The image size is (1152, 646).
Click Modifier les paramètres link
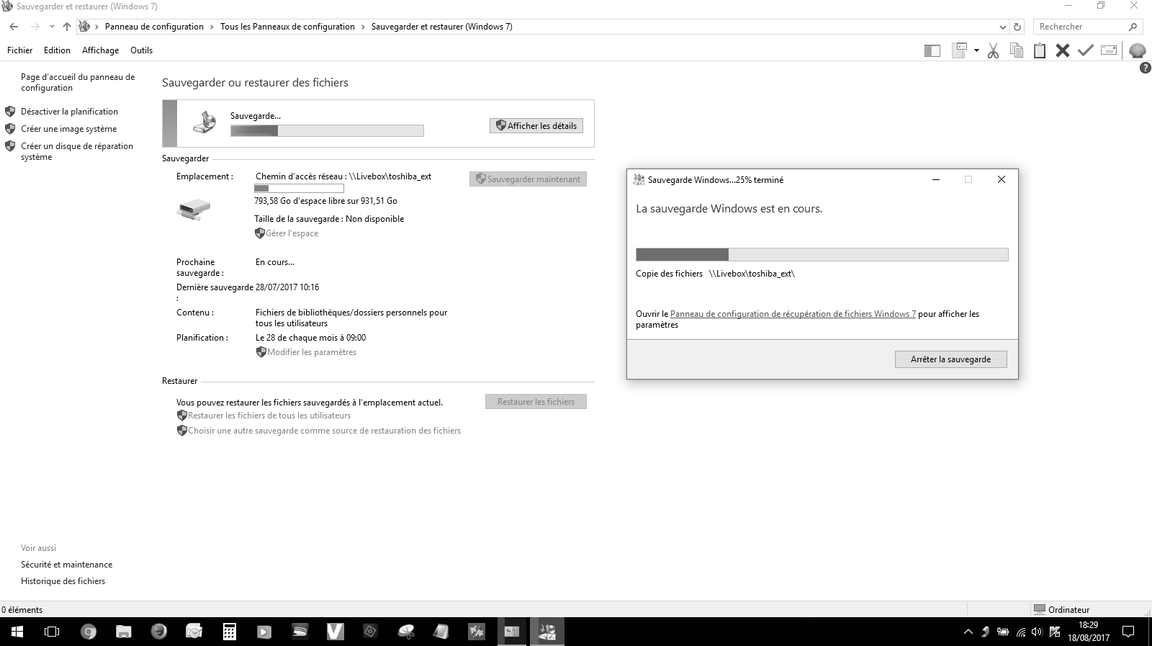312,352
